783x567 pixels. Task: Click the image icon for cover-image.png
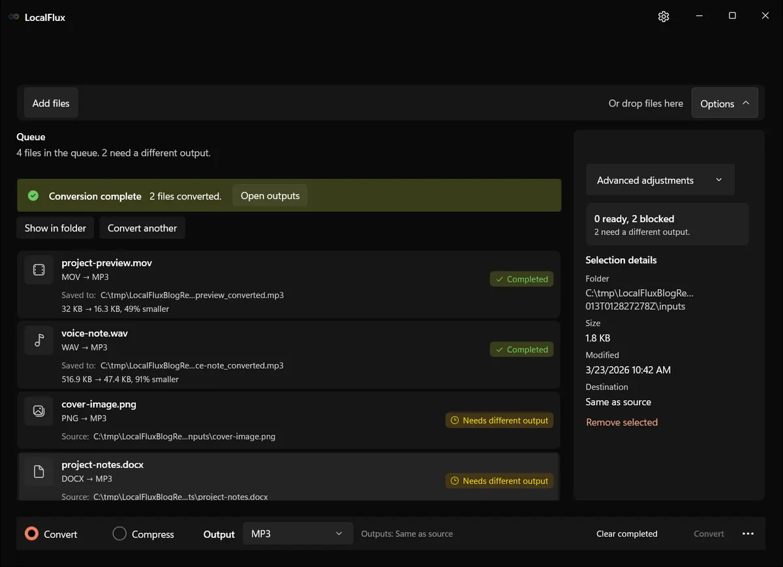coord(39,411)
